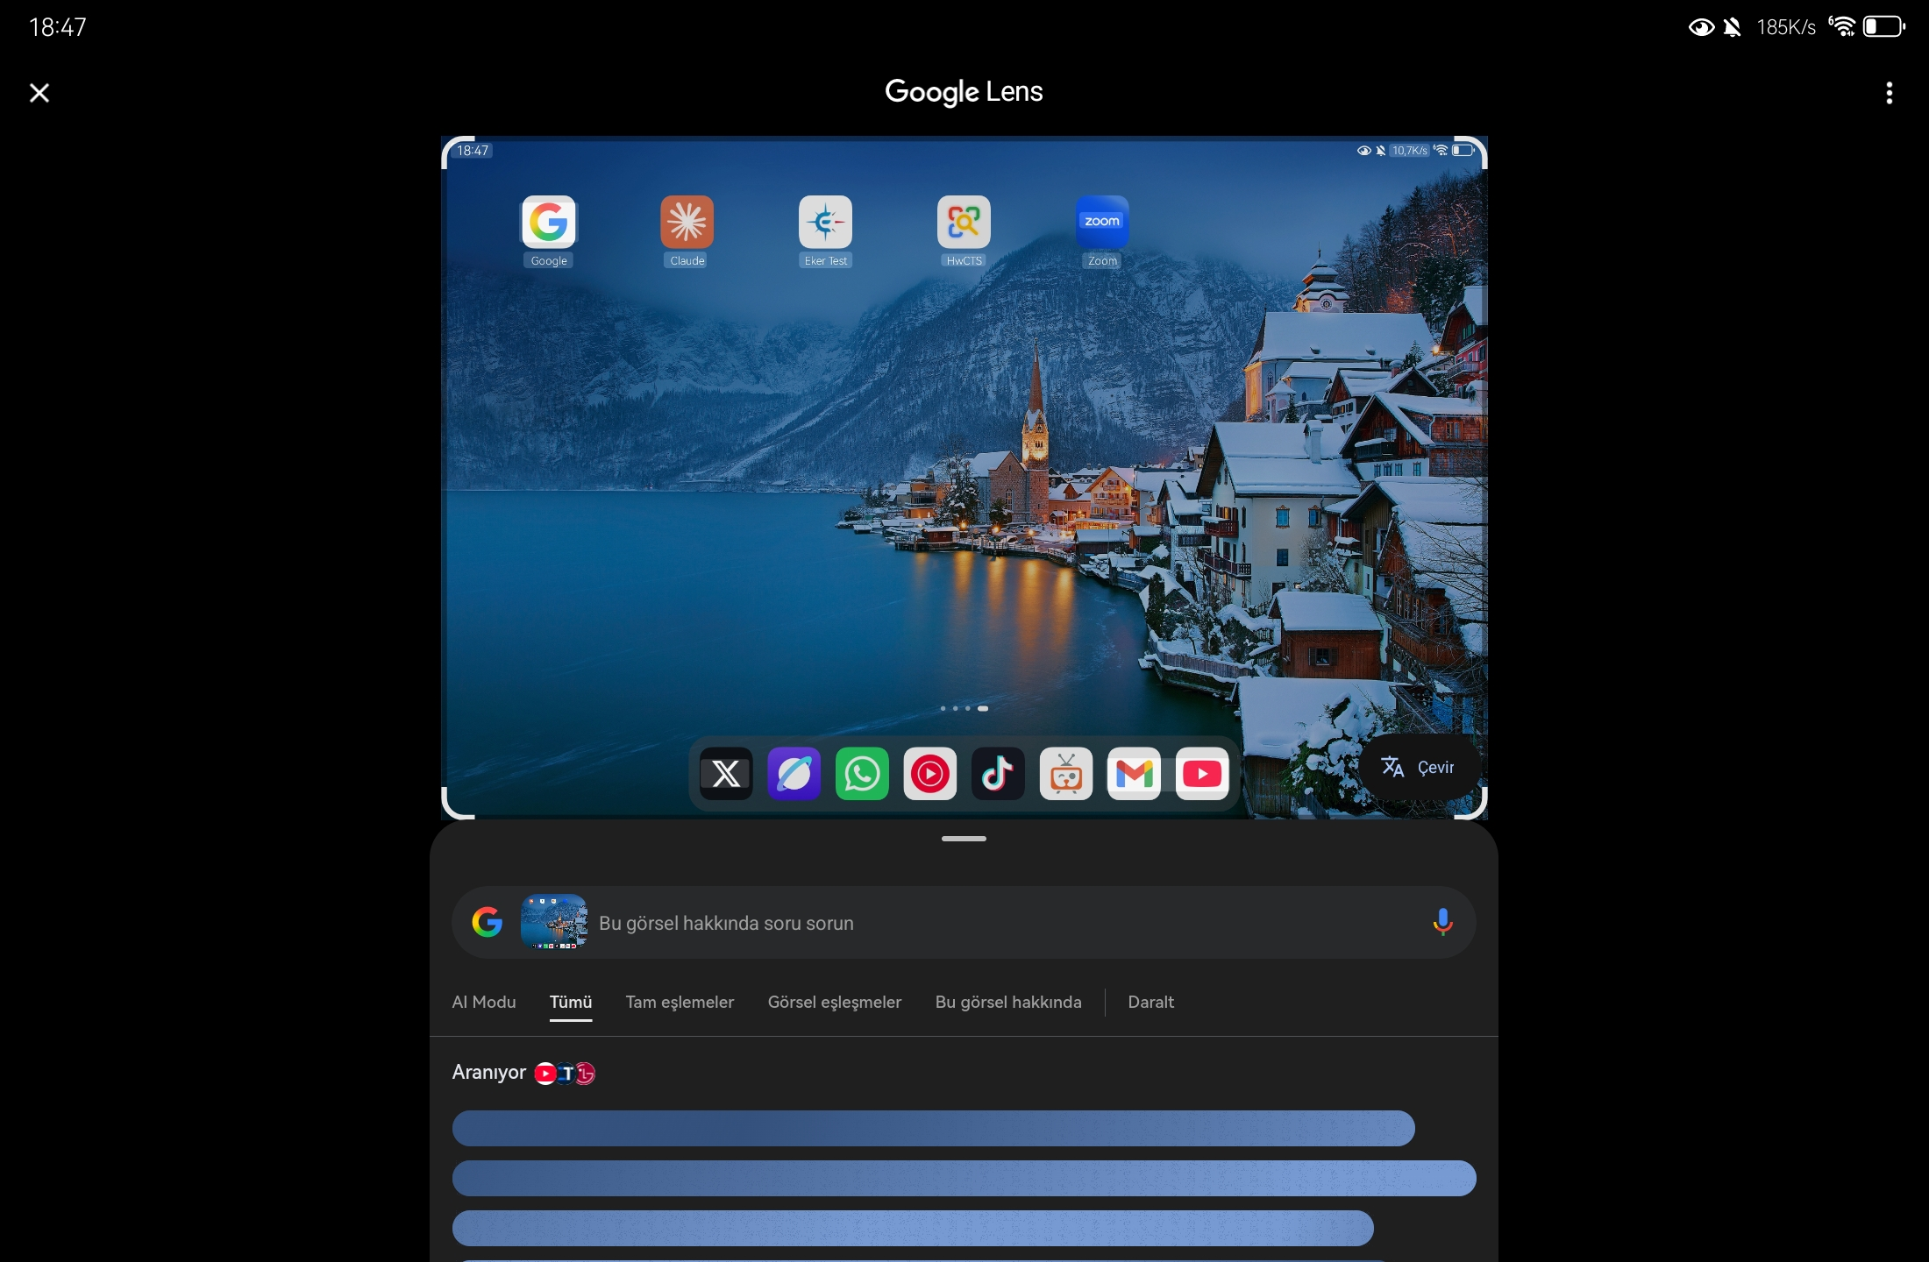Tap the battery icon in the status bar
1929x1262 pixels.
1883,26
